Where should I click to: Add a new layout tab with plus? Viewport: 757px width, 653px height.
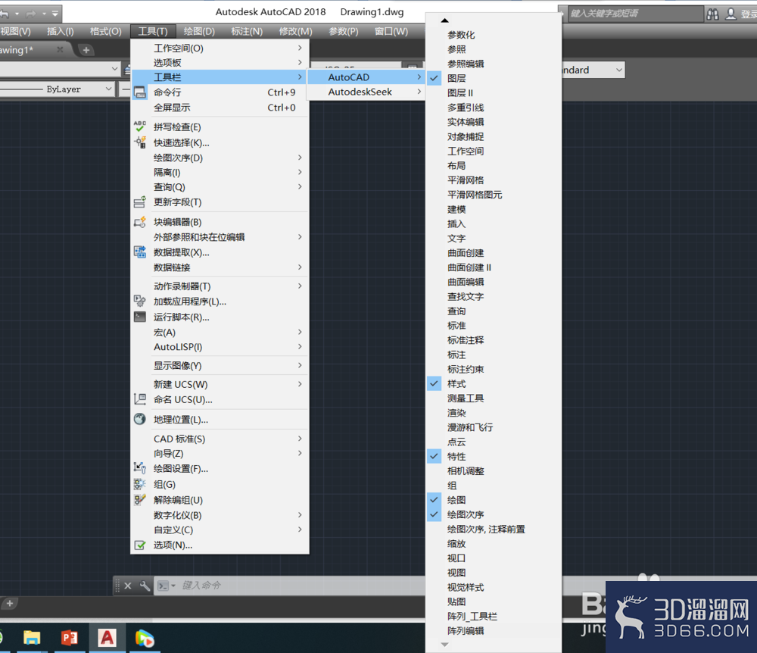click(10, 603)
